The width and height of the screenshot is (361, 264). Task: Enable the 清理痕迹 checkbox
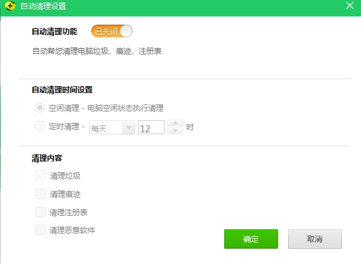(x=41, y=194)
